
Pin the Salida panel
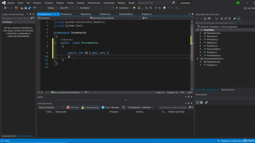tap(188, 97)
